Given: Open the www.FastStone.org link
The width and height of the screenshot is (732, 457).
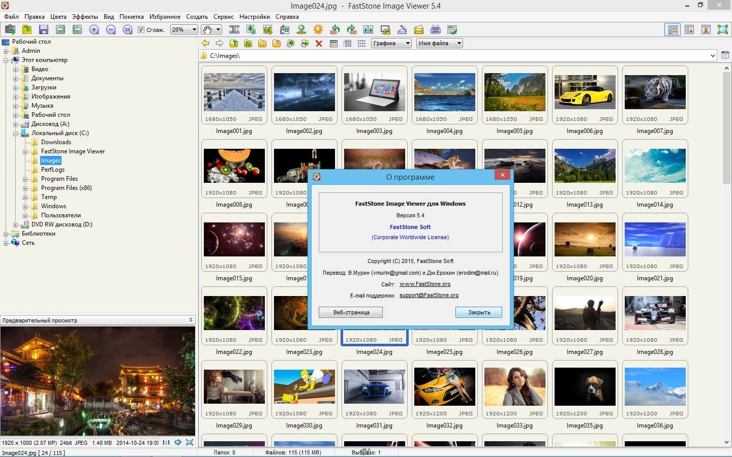Looking at the screenshot, I should (x=425, y=284).
